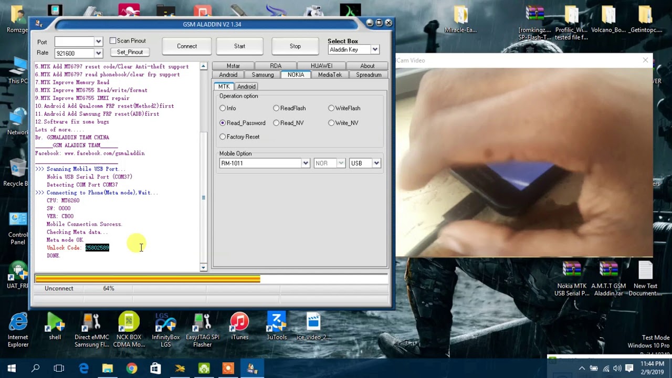This screenshot has height=378, width=672.
Task: Select the WriteFlash radio button
Action: pyautogui.click(x=331, y=108)
